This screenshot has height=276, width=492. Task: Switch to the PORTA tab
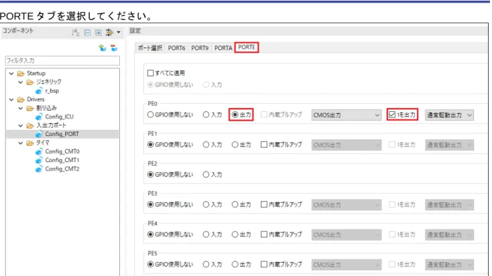pyautogui.click(x=223, y=48)
